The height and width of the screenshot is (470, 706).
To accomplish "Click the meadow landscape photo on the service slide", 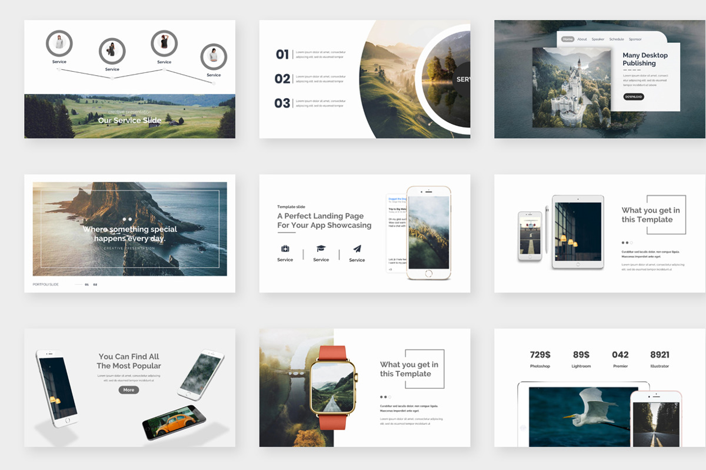I will pos(129,116).
